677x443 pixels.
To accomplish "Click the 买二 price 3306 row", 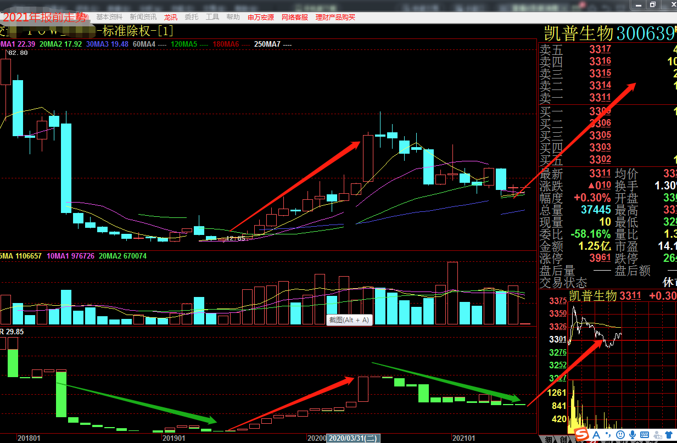I will click(x=607, y=124).
